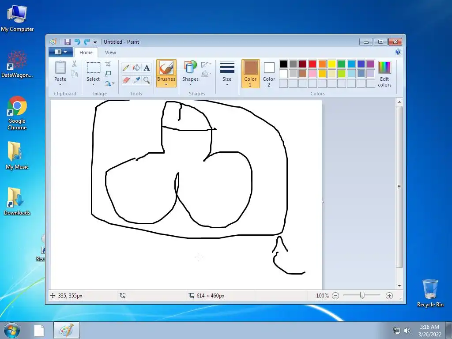
Task: Expand the Paste dropdown arrow
Action: click(60, 84)
